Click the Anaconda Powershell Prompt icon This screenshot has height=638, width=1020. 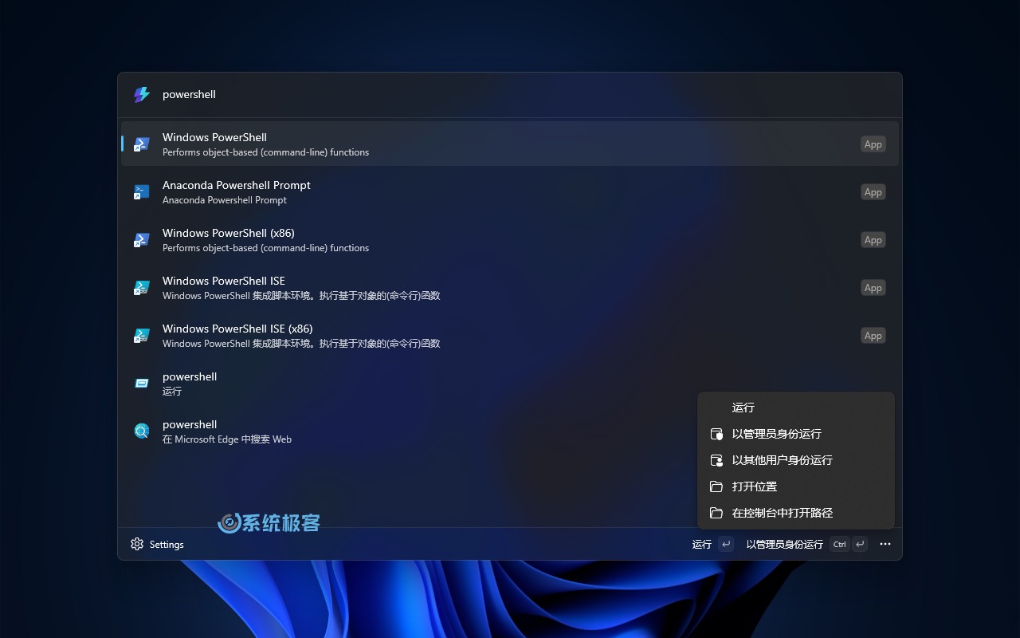(141, 192)
